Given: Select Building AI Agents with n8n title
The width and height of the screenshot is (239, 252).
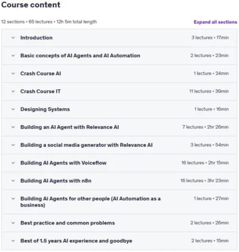Looking at the screenshot, I should 56,181.
